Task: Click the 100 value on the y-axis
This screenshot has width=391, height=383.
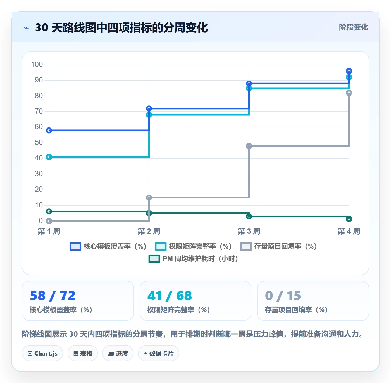Action: tap(37, 65)
